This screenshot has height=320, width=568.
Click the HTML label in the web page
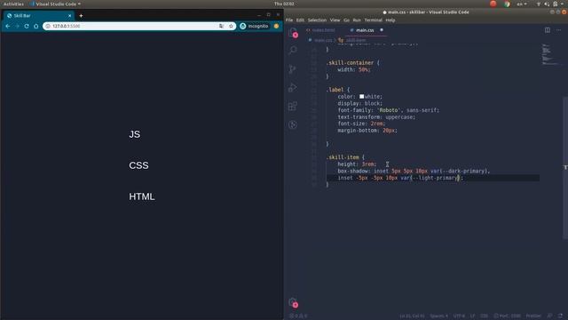click(142, 196)
